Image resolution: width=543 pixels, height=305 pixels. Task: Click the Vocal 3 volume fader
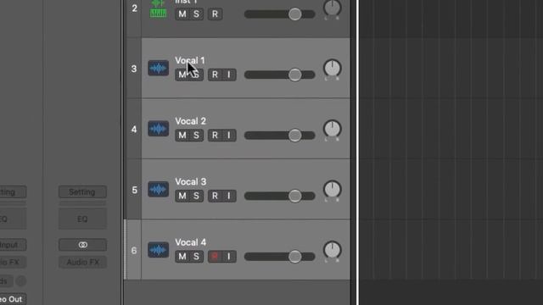(294, 196)
